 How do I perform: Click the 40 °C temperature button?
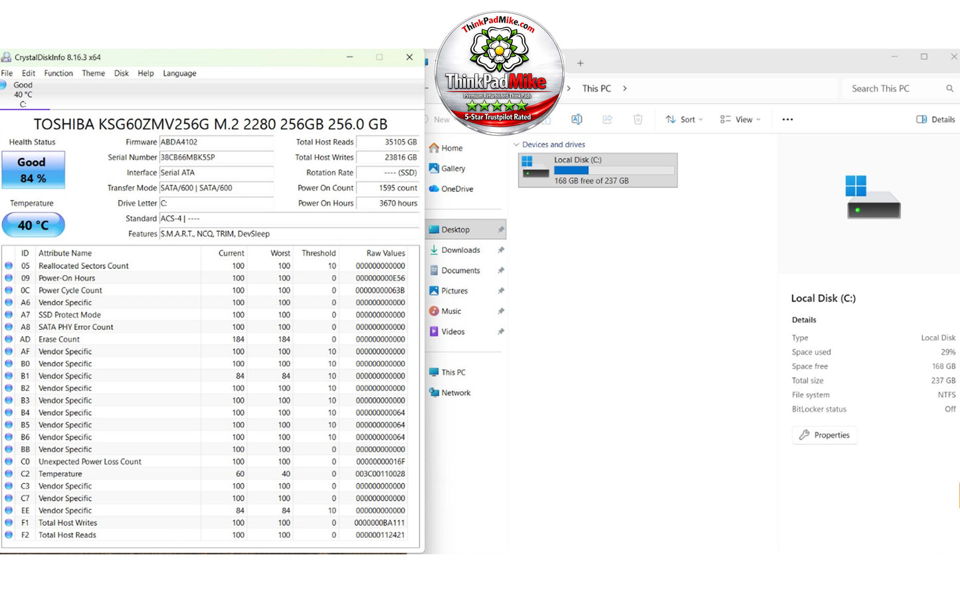pyautogui.click(x=33, y=225)
